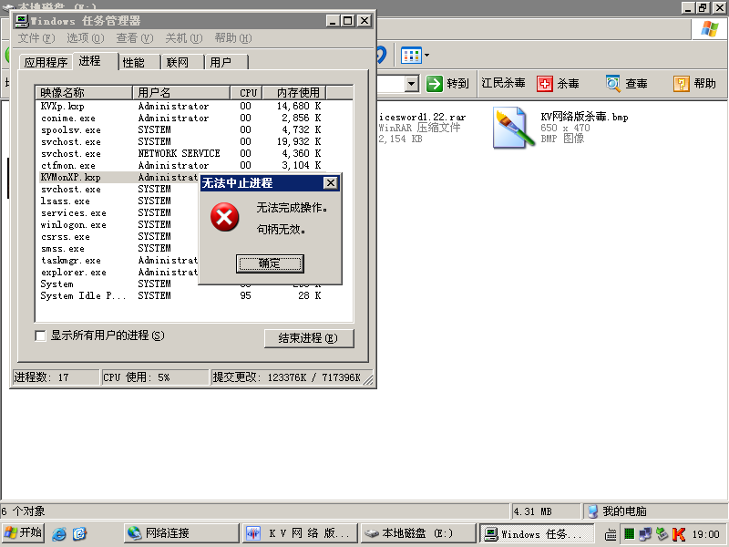Viewport: 729px width, 547px height.
Task: Click the green CPU usage tray icon
Action: click(x=629, y=533)
